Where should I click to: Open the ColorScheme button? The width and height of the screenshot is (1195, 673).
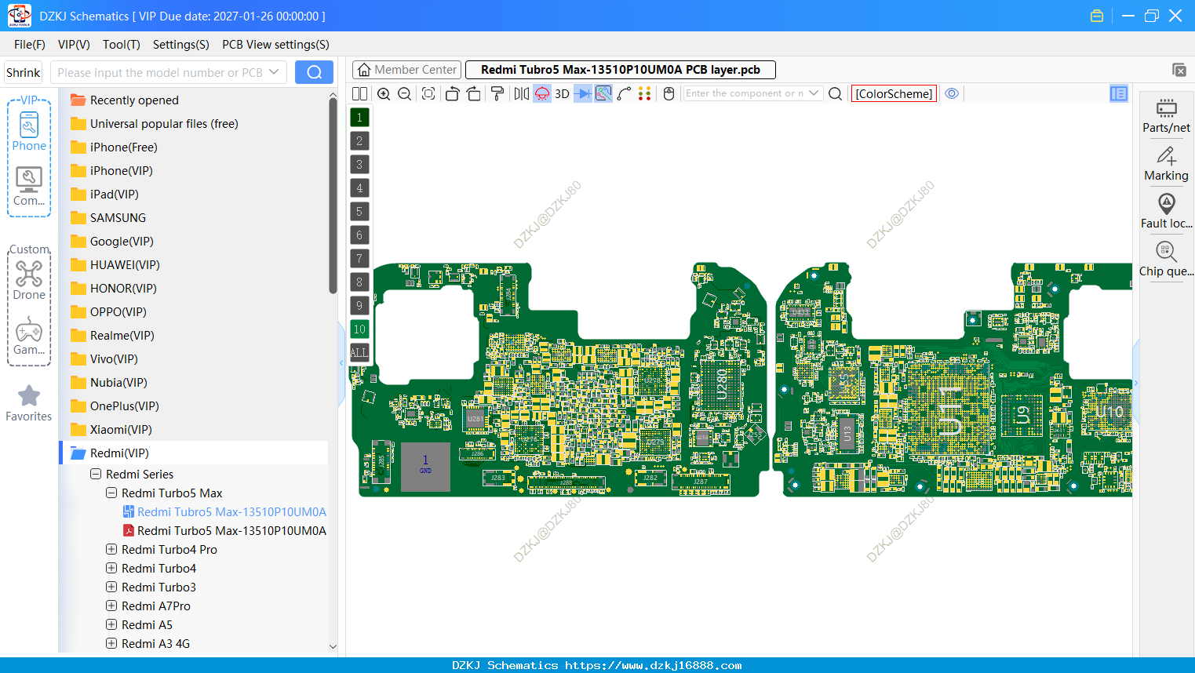(x=894, y=93)
